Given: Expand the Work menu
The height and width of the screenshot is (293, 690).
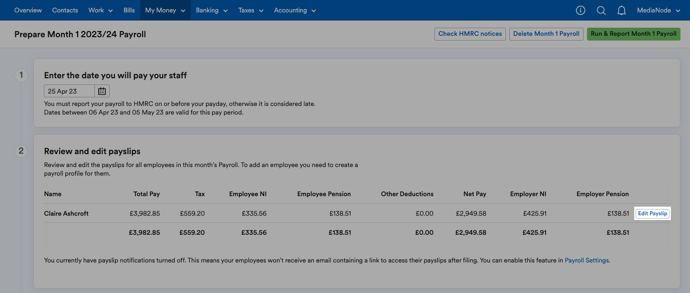Looking at the screenshot, I should point(101,10).
